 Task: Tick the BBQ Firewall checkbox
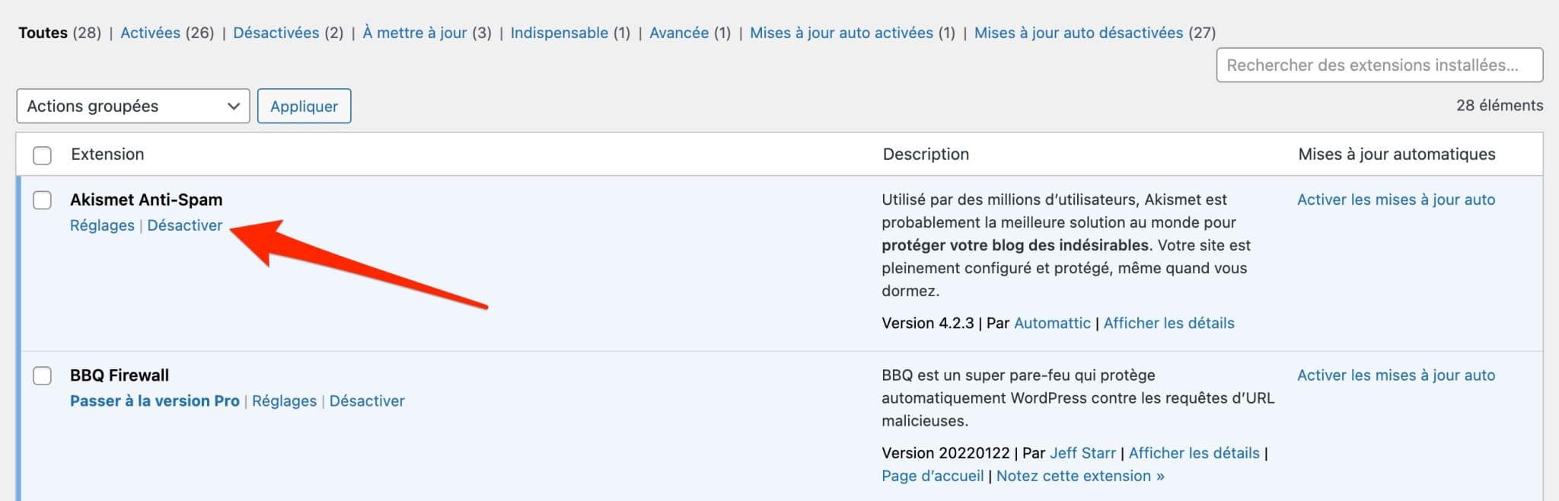coord(42,376)
